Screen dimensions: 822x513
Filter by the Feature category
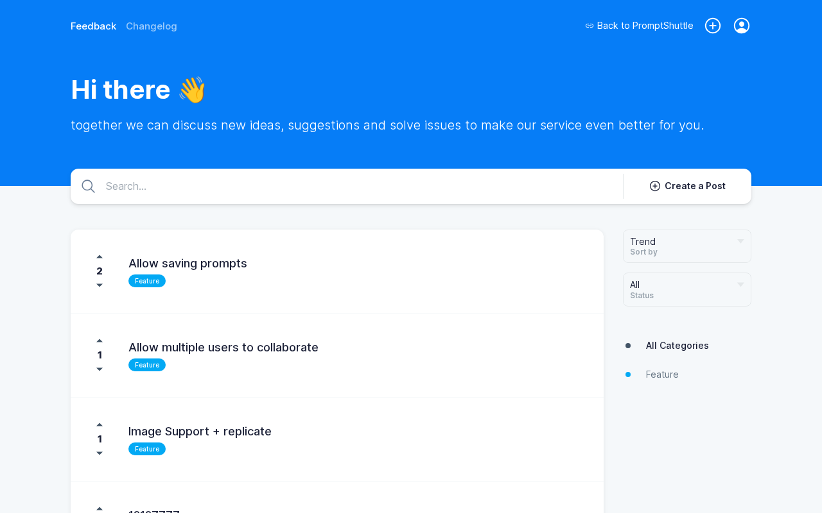click(662, 374)
